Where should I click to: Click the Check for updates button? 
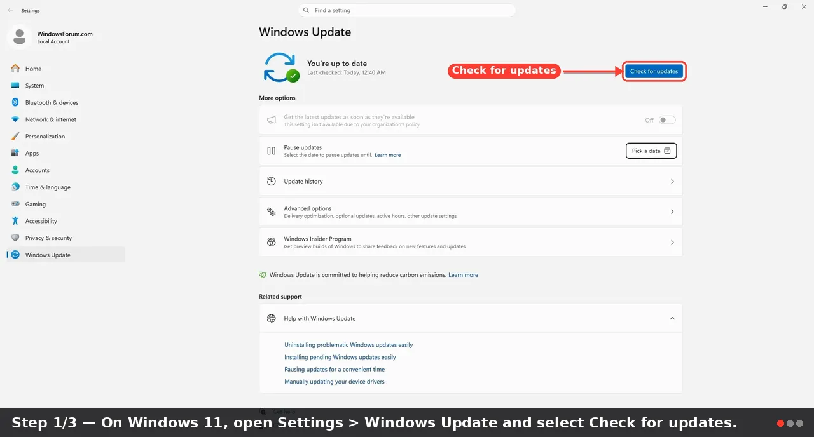(x=654, y=71)
